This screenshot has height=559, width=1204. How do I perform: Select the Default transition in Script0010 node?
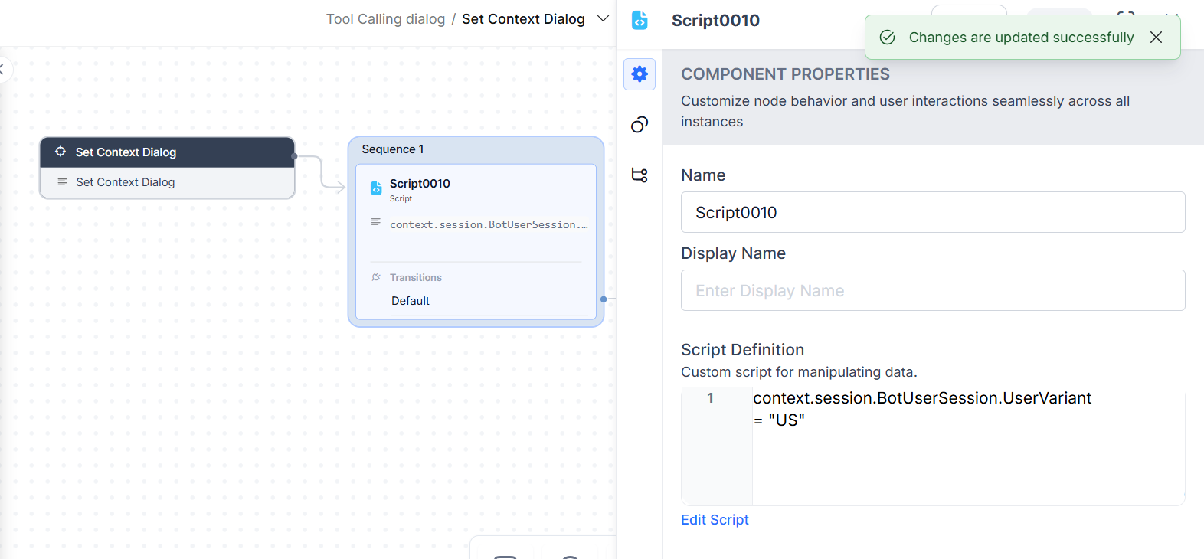pyautogui.click(x=411, y=301)
